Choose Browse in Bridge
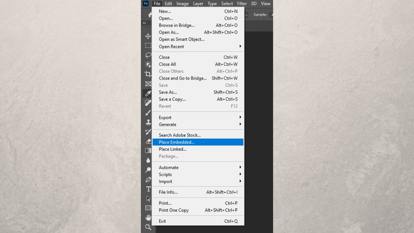This screenshot has height=233, width=414. [x=198, y=25]
